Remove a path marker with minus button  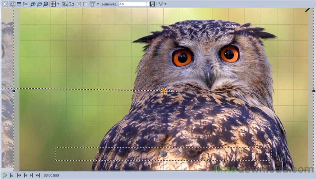click(85, 4)
